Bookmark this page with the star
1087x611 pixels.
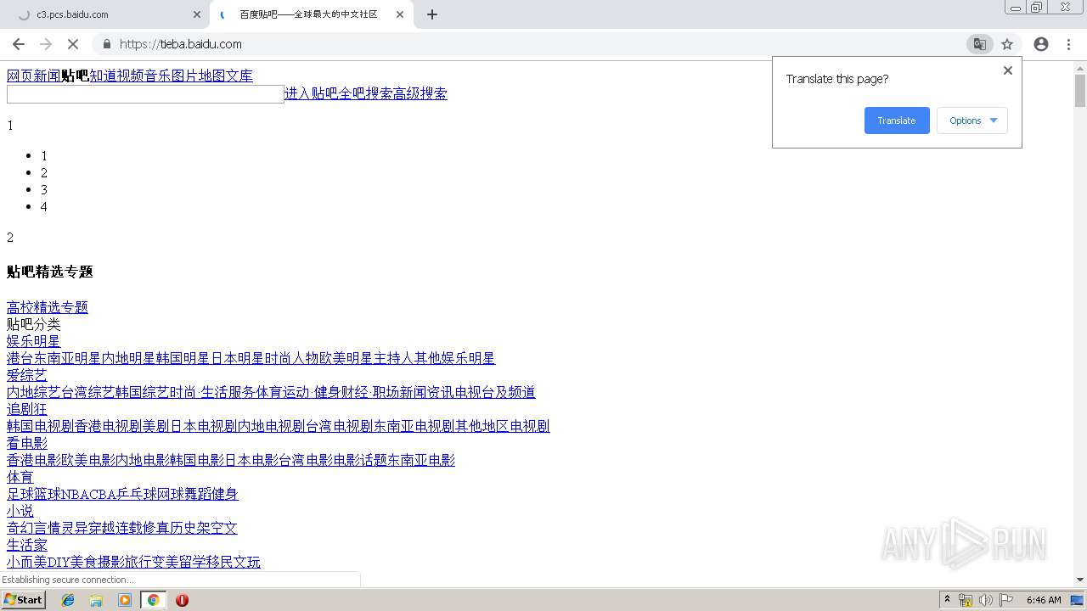pyautogui.click(x=1007, y=44)
